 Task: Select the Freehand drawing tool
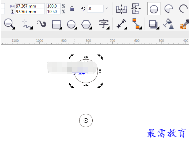point(27,24)
